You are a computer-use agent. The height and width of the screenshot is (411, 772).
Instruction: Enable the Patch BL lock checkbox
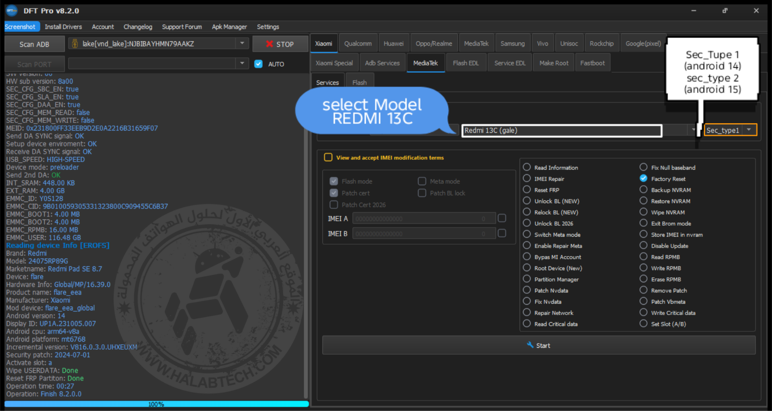(422, 193)
